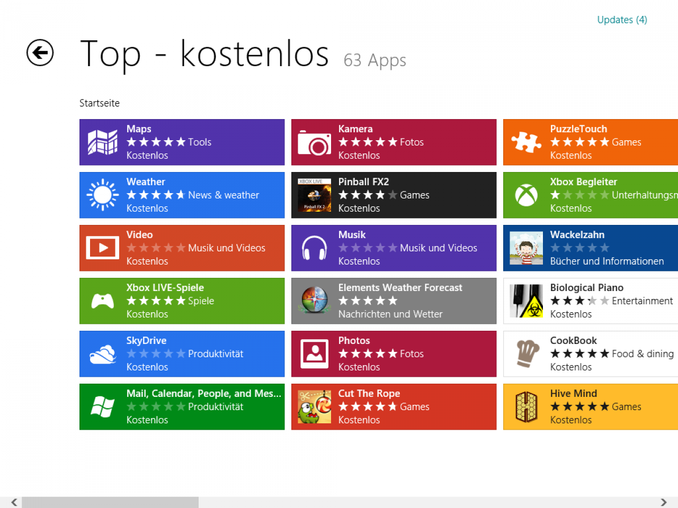The image size is (678, 508).
Task: Open the Video app title
Action: click(139, 234)
